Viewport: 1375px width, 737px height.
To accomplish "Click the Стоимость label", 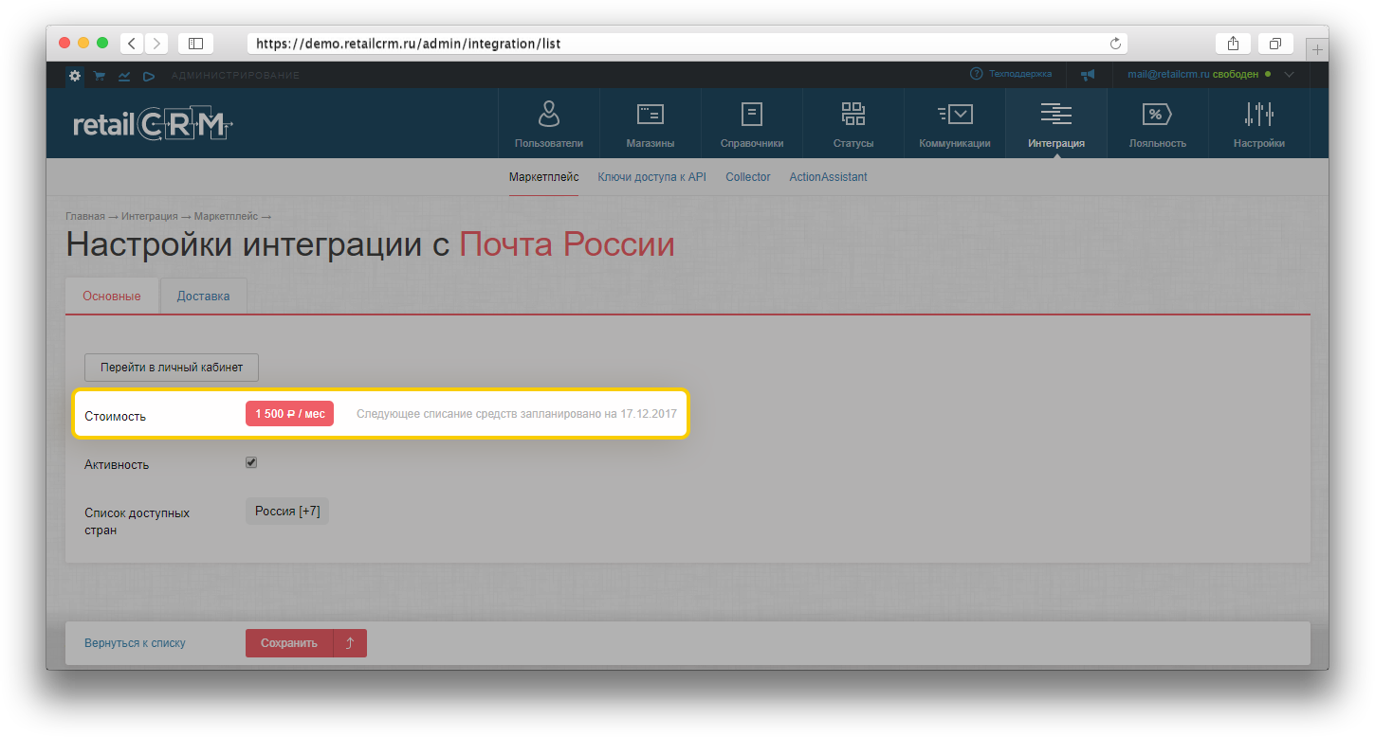I will (115, 416).
